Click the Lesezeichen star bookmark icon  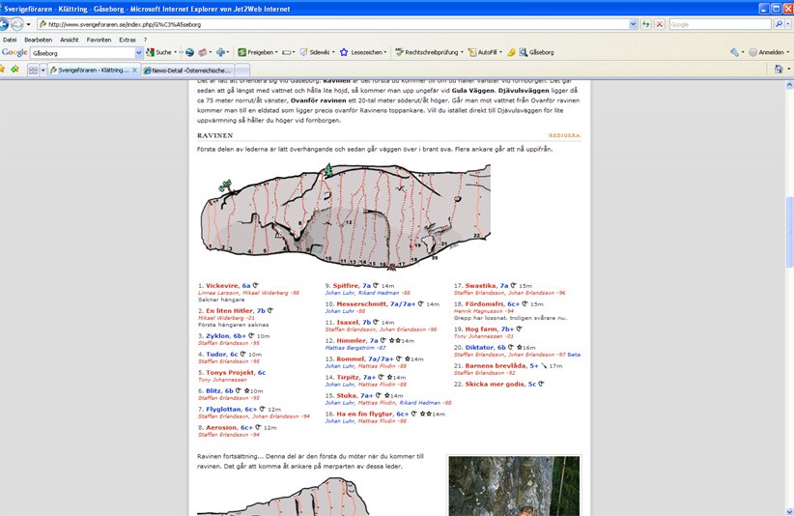coord(344,52)
